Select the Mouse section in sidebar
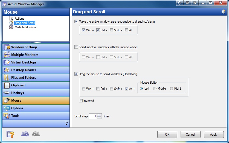Image resolution: width=229 pixels, height=143 pixels. 36,101
